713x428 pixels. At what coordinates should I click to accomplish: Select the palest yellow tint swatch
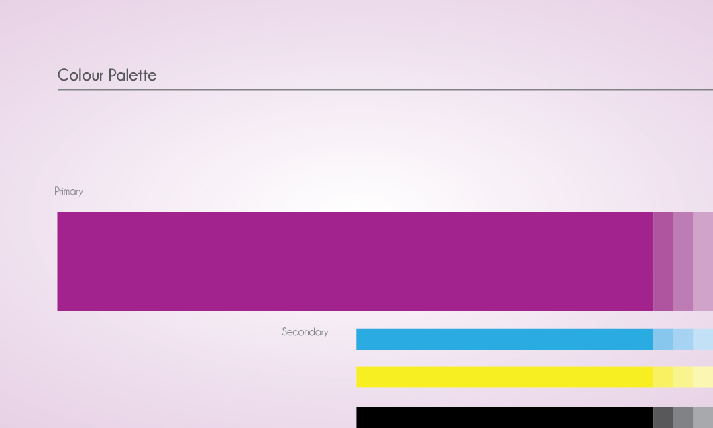click(703, 377)
